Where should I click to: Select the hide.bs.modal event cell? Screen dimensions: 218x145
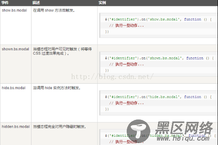[13, 88]
